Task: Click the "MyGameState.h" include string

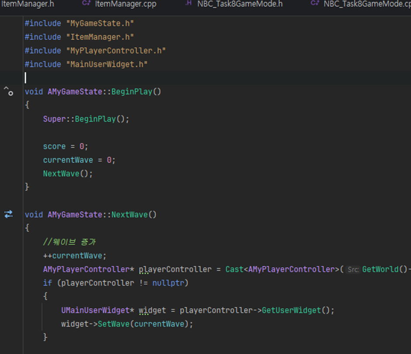Action: coord(100,23)
